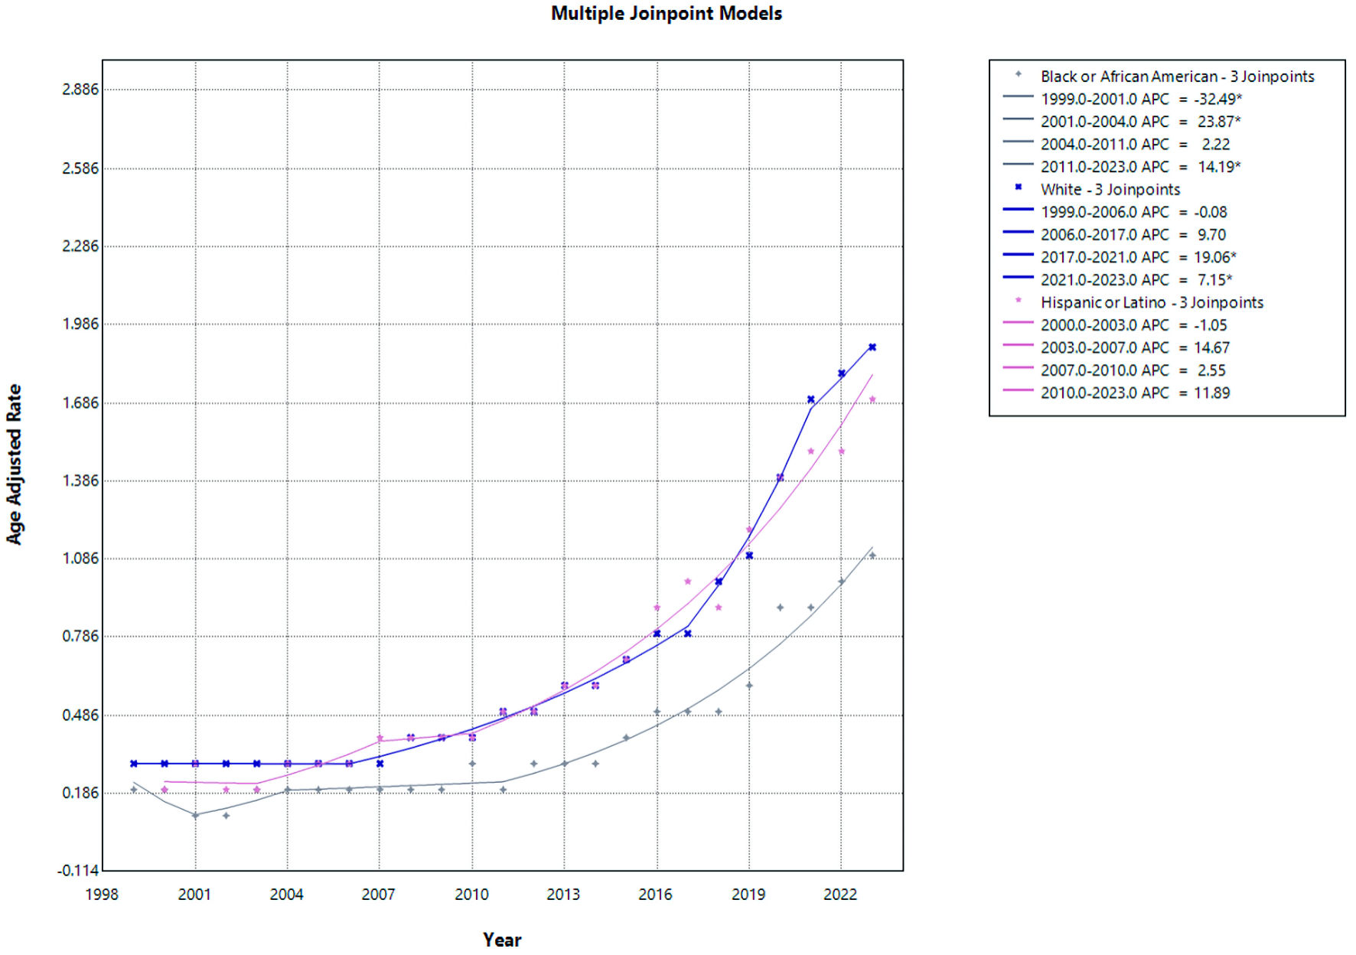Select the Black or African American 2023 data point
This screenshot has height=955, width=1356.
(872, 556)
